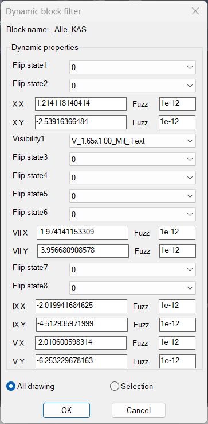Expand the Visibility1 combo box
The height and width of the screenshot is (424, 208).
pos(132,141)
